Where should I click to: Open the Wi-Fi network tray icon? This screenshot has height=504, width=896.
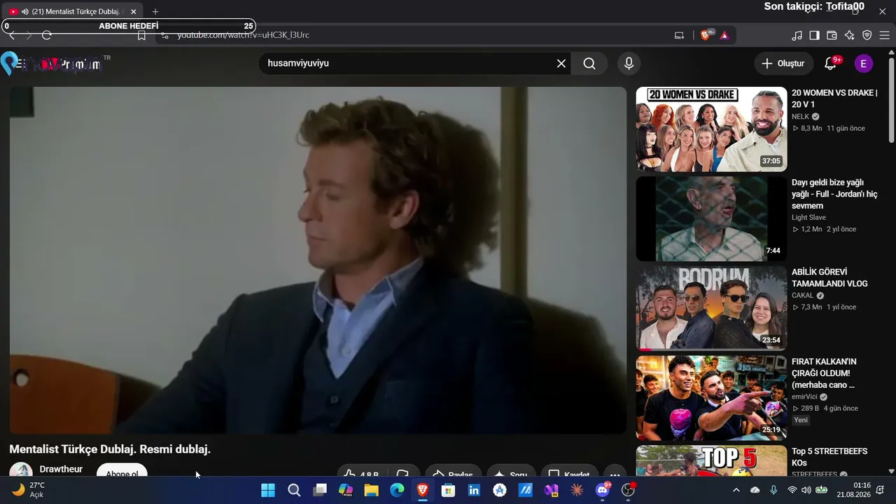click(x=792, y=490)
